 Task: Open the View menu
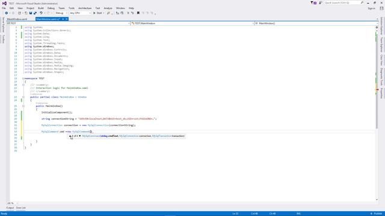click(x=20, y=8)
